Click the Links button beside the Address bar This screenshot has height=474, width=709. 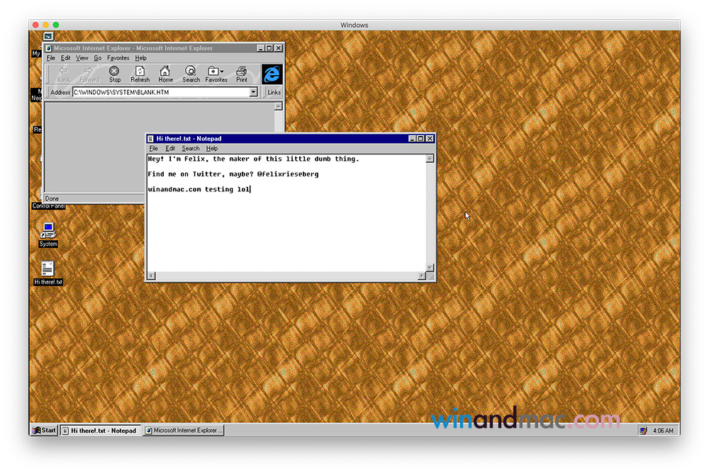click(273, 92)
